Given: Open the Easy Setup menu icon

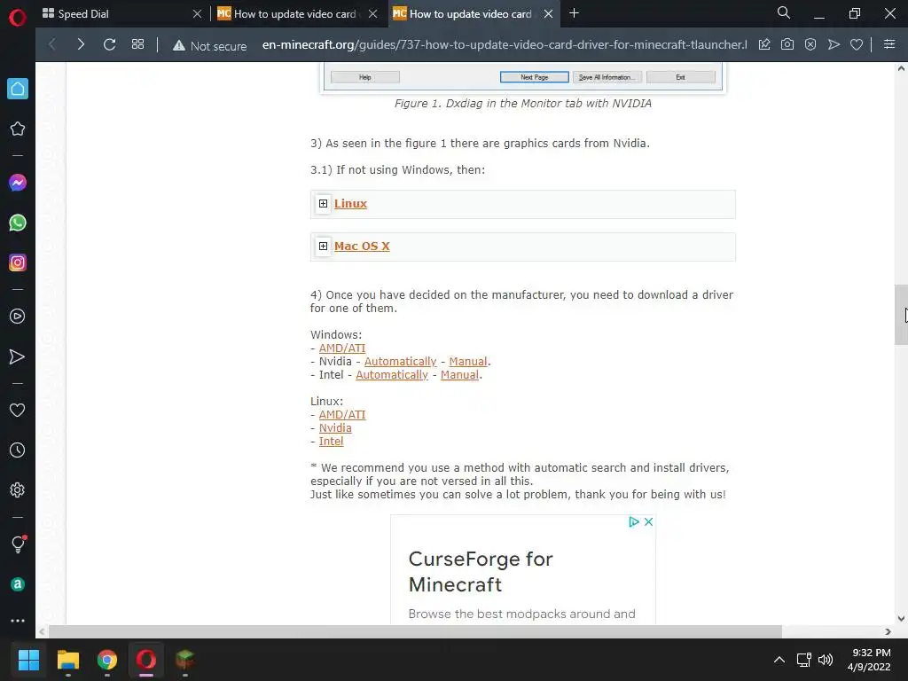Looking at the screenshot, I should coord(889,44).
